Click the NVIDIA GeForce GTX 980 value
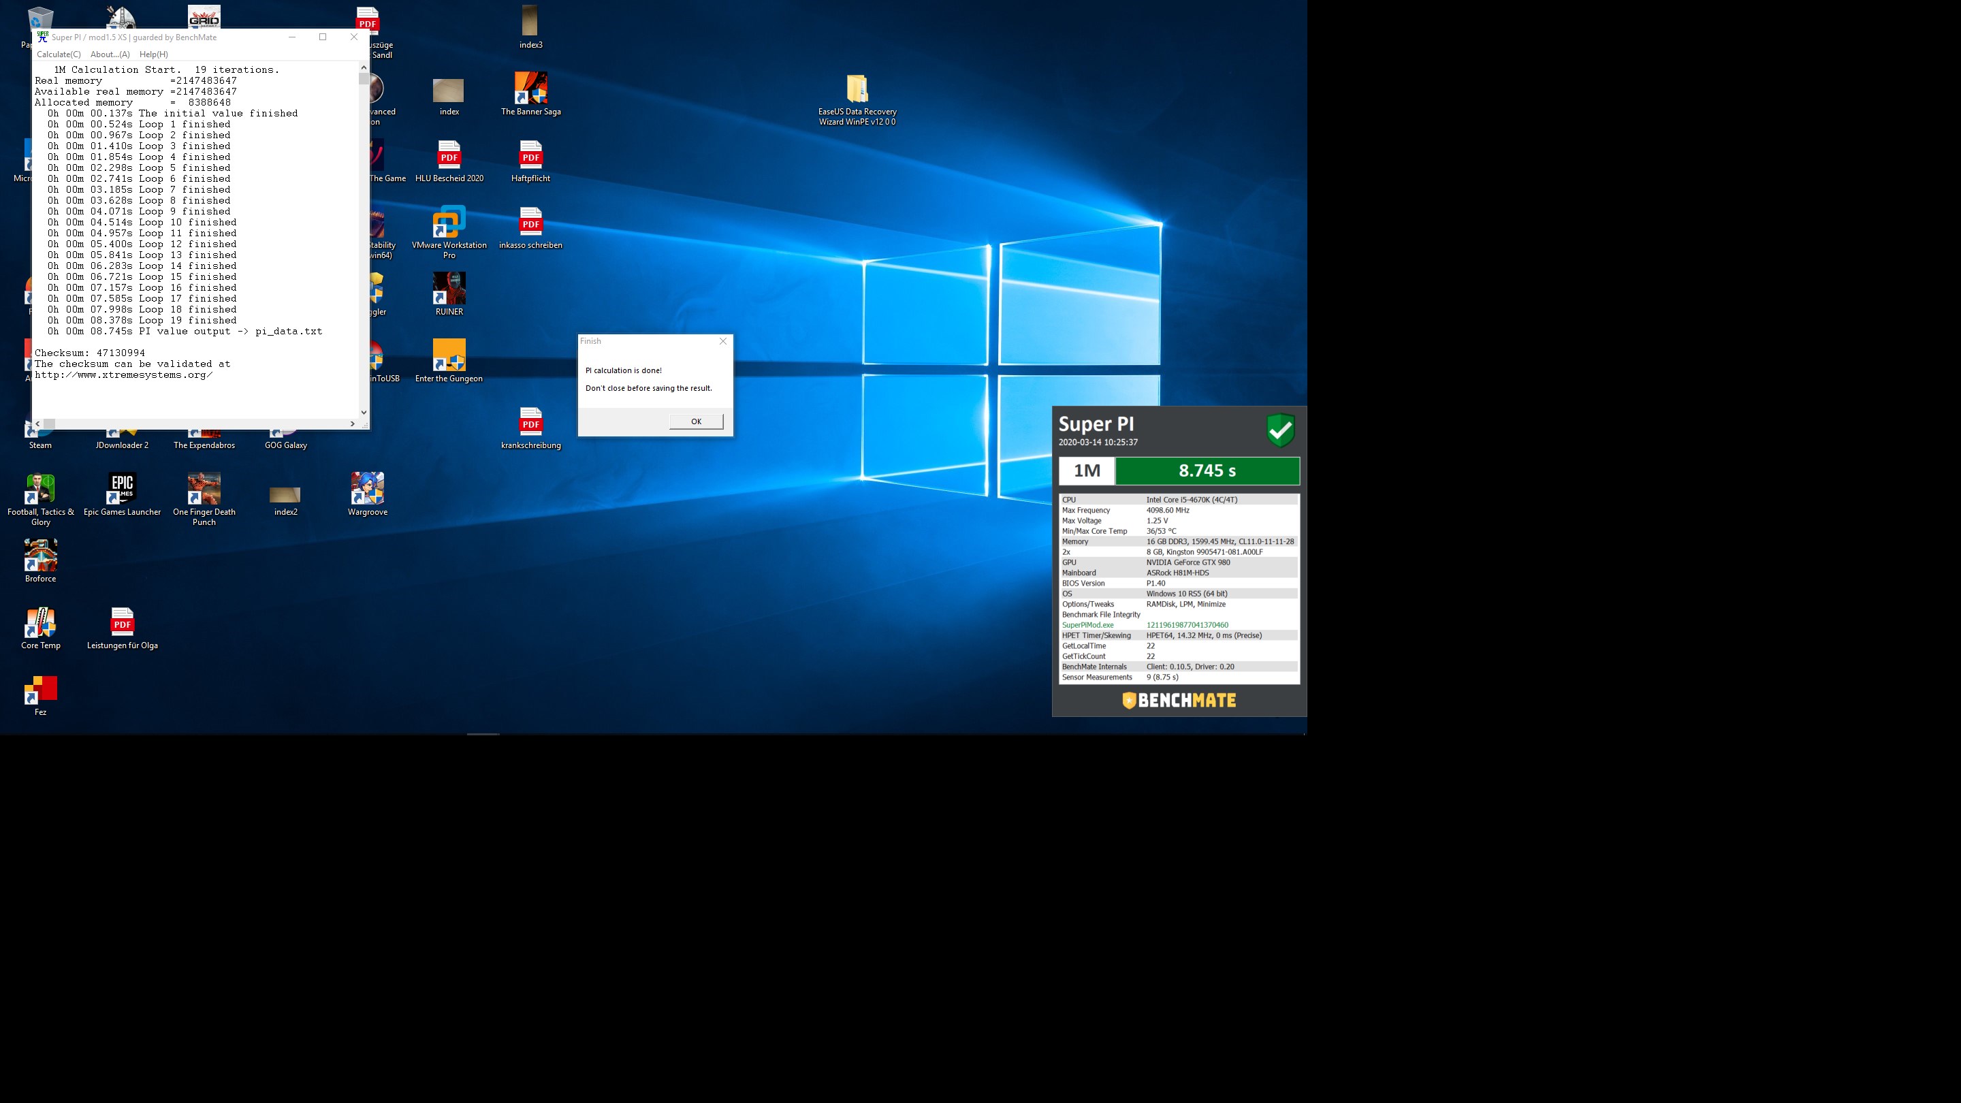 [x=1188, y=562]
